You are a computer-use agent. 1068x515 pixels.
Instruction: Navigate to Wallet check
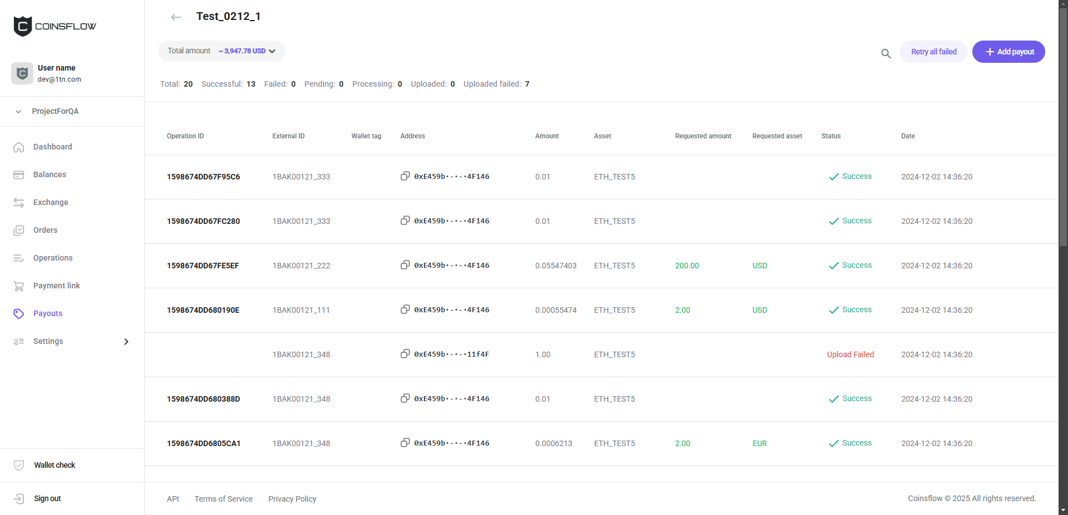pos(55,465)
